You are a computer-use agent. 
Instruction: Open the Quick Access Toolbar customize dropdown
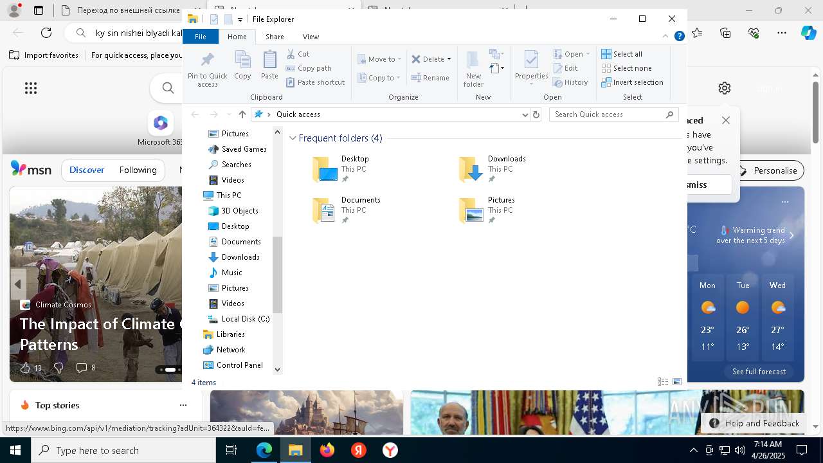240,19
